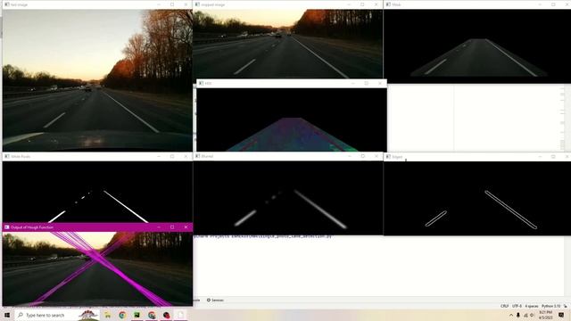Screen dimensions: 571x321
Task: Click the colored road region in HSV window
Action: point(292,135)
